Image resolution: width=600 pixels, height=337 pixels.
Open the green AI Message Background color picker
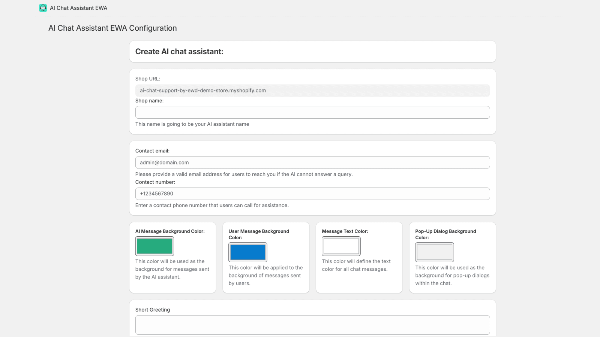(154, 246)
